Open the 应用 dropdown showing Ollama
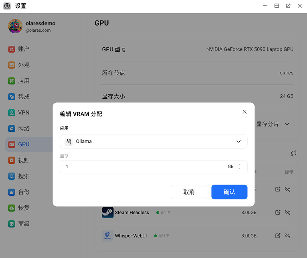The width and height of the screenshot is (307, 258). coord(153,142)
